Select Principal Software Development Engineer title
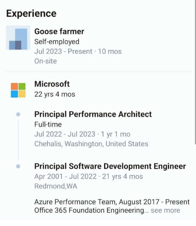The height and width of the screenshot is (226, 196). [110, 166]
